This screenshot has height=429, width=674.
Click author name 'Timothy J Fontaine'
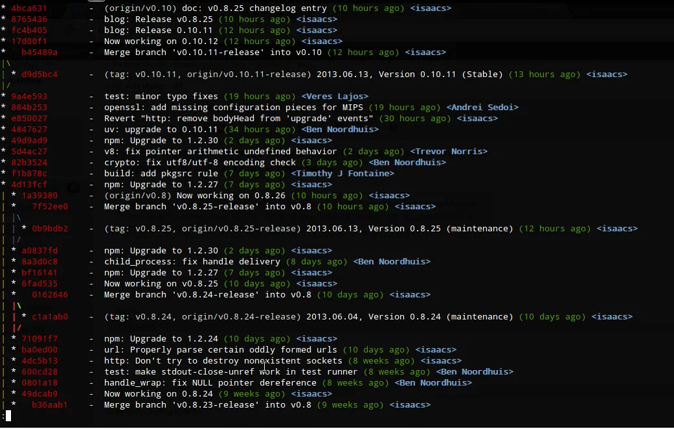click(343, 174)
